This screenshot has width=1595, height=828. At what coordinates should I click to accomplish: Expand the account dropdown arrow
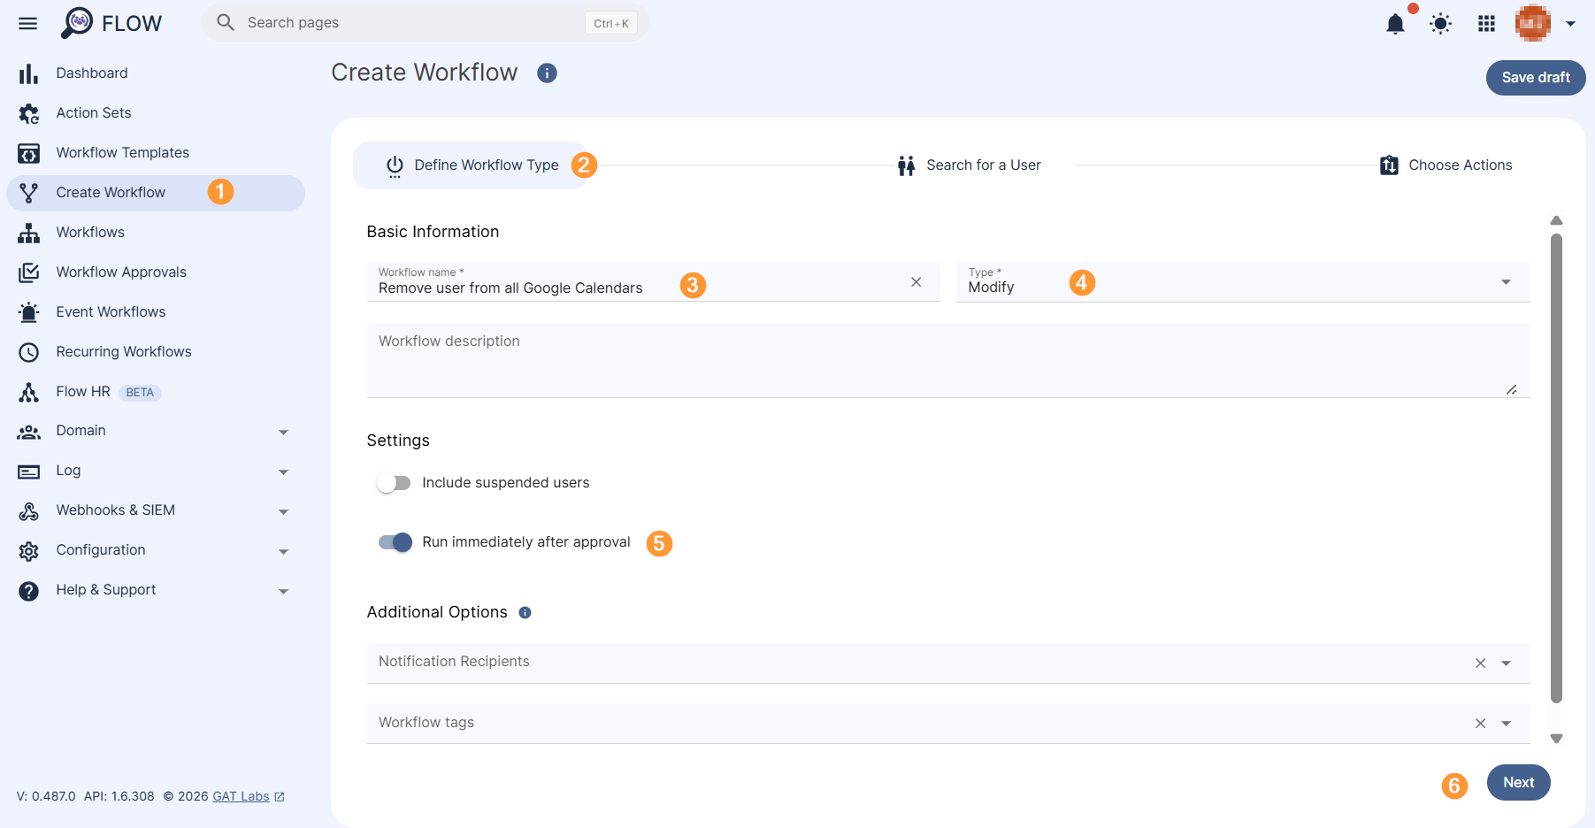(1571, 24)
